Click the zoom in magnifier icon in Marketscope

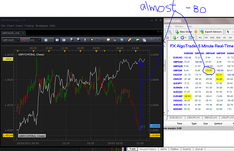(x=72, y=40)
